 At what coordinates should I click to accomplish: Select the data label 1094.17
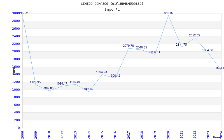pos(62,83)
